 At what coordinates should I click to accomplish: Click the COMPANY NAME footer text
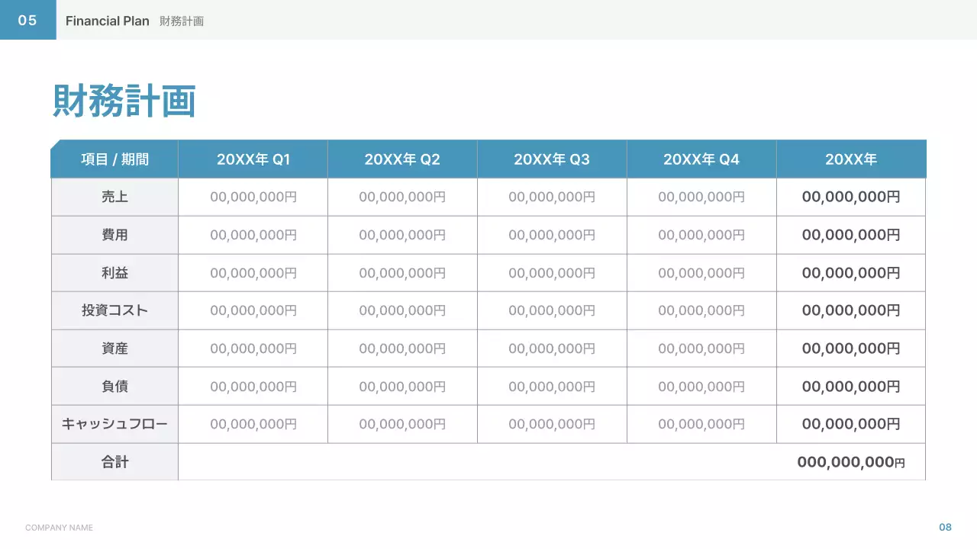tap(59, 528)
